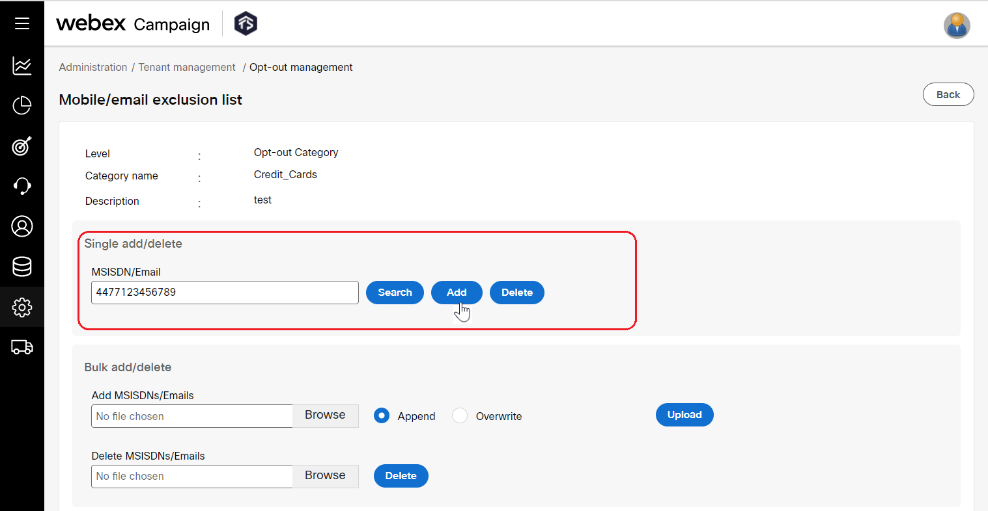Screen dimensions: 988x511
Task: Open Administration via the gear icon
Action: coord(21,307)
